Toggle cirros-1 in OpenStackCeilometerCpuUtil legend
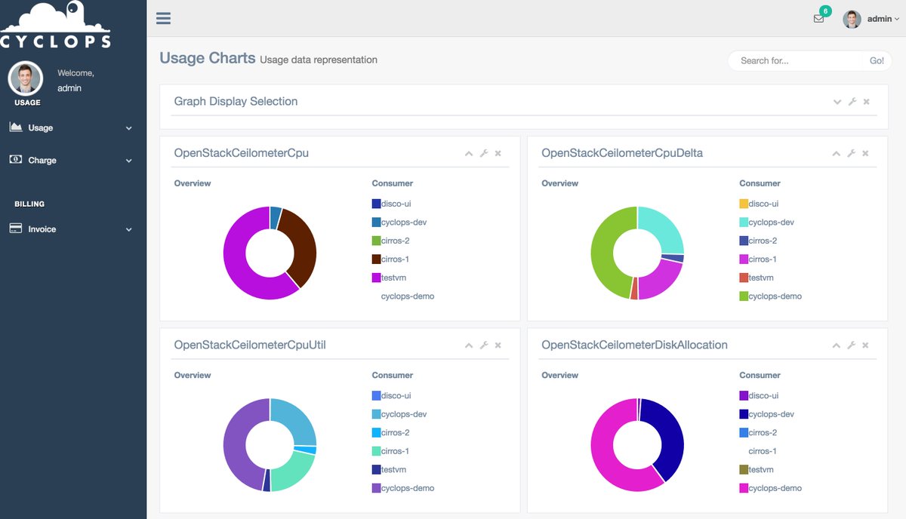 coord(391,451)
